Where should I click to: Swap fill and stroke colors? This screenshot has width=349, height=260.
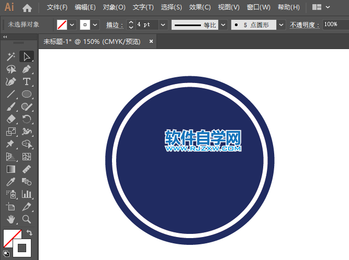(x=30, y=233)
